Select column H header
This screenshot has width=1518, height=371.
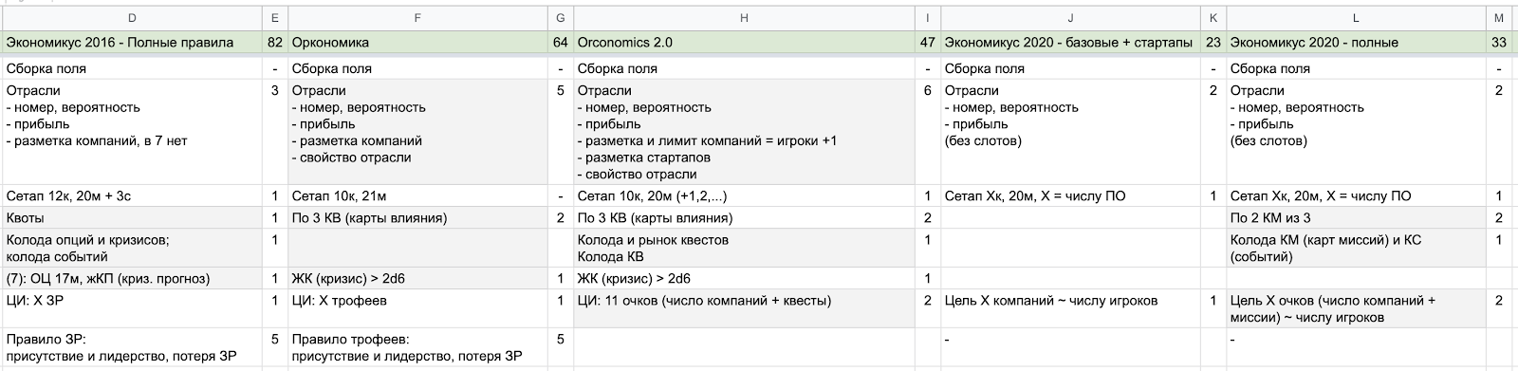[744, 18]
